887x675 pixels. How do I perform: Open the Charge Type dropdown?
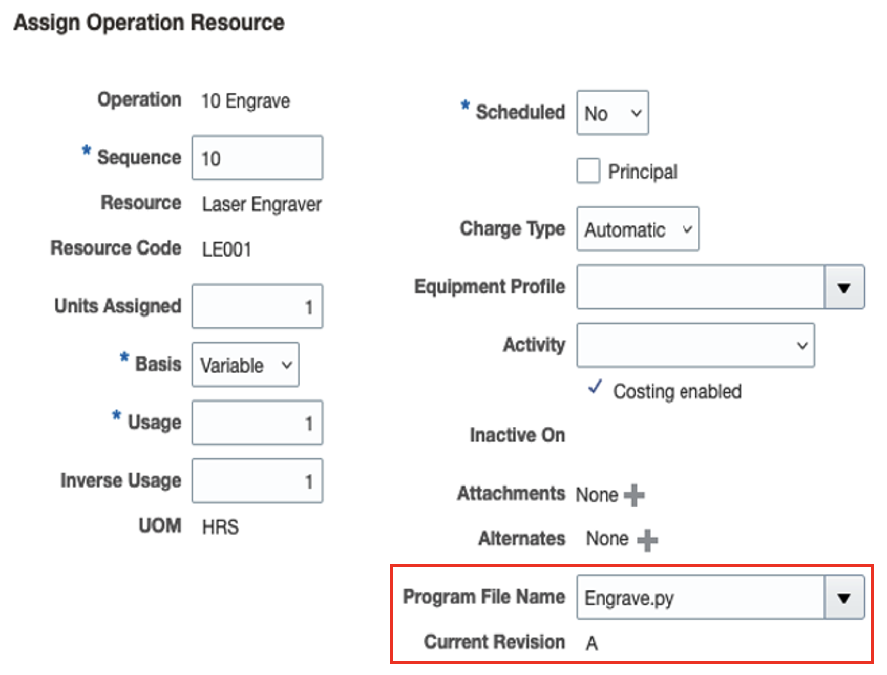pos(638,229)
